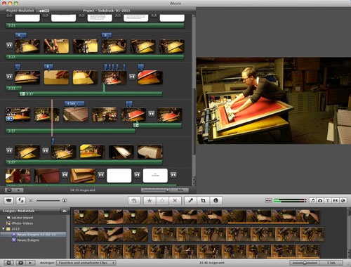Click transition icon before the red screen clip
The width and height of the screenshot is (351, 267).
pyautogui.click(x=132, y=77)
